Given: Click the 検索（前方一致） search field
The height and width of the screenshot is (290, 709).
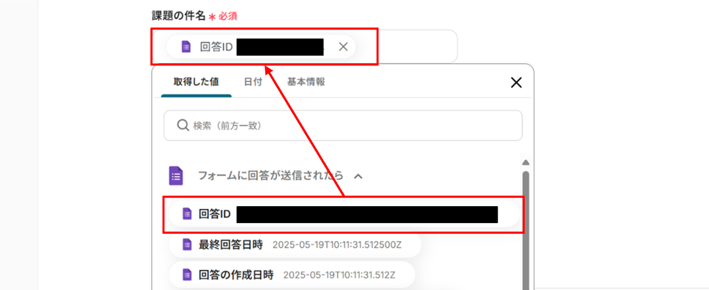Looking at the screenshot, I should (343, 125).
